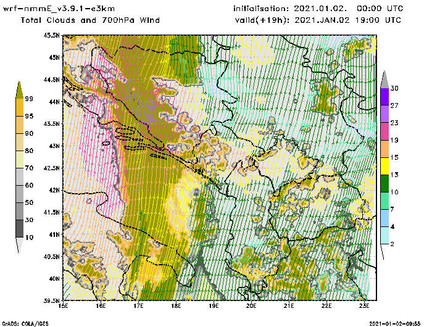Click the 42N latitude axis label
The width and height of the screenshot is (432, 327).
(x=54, y=191)
